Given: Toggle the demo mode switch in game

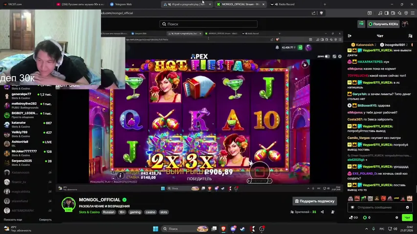Looking at the screenshot, I should point(327,56).
